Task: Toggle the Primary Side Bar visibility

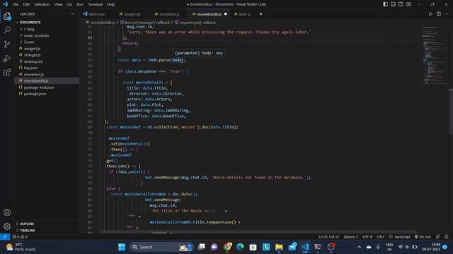Action: (385, 4)
